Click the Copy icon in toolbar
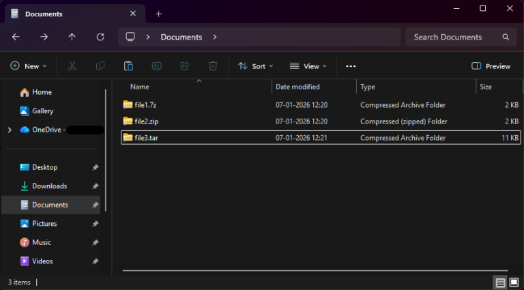 pyautogui.click(x=100, y=66)
